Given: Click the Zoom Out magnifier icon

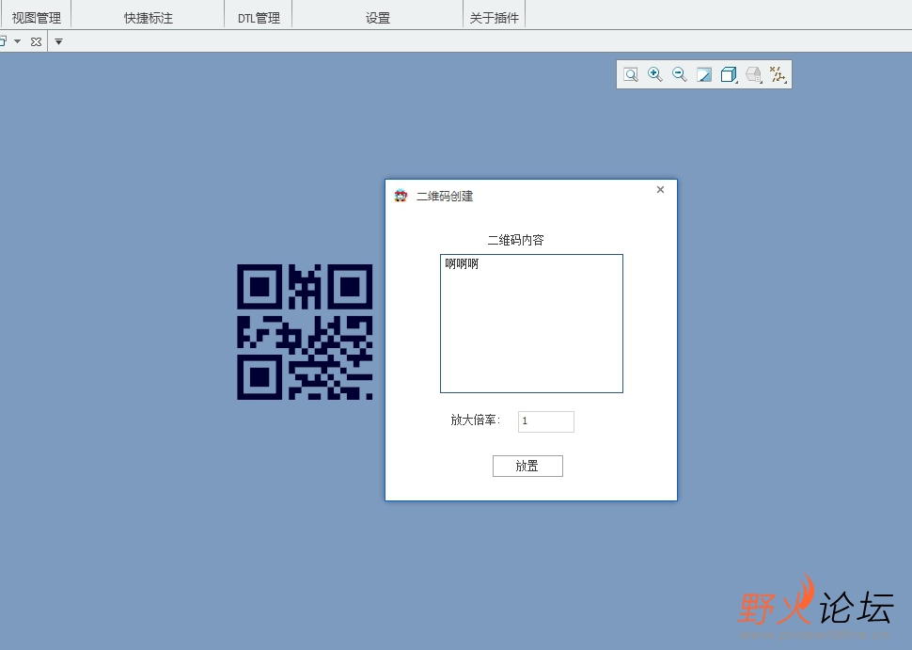Looking at the screenshot, I should [680, 74].
